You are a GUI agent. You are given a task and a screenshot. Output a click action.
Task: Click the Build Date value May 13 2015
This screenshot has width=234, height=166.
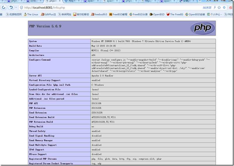pos(104,46)
